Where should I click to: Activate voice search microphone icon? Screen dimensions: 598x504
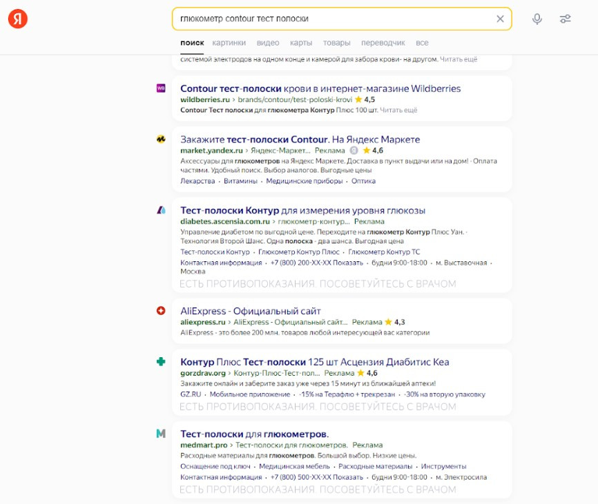click(x=537, y=19)
